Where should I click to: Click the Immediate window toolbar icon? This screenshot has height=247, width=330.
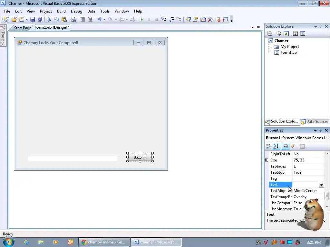tap(225, 19)
